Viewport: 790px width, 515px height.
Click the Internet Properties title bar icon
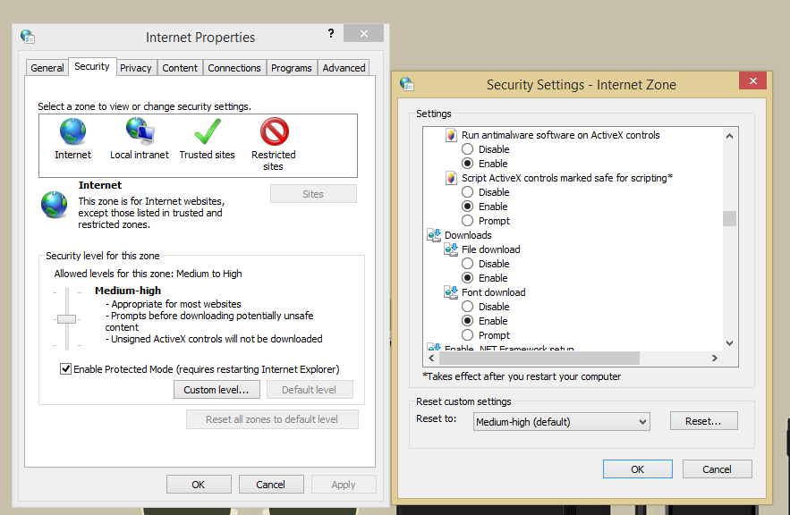(28, 37)
